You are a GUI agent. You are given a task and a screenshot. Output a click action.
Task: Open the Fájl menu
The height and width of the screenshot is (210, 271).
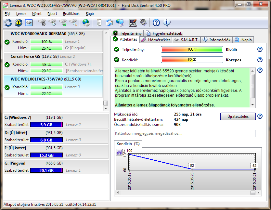click(7, 14)
